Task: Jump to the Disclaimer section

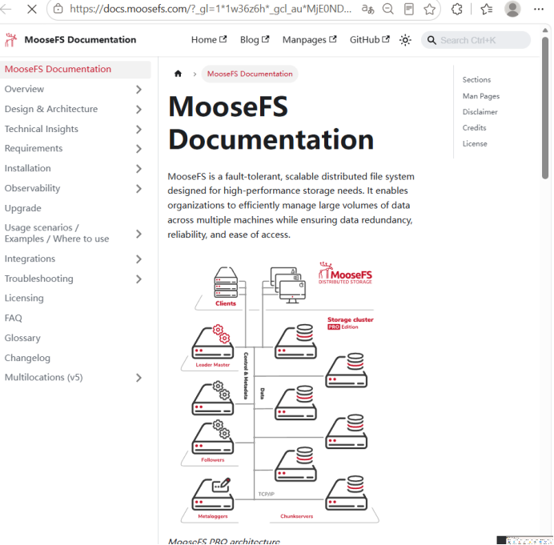Action: pos(480,111)
